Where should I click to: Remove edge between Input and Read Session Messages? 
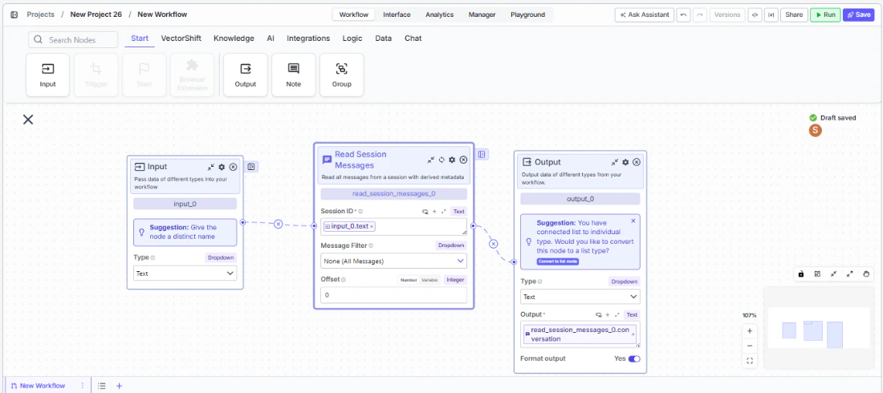pyautogui.click(x=279, y=224)
